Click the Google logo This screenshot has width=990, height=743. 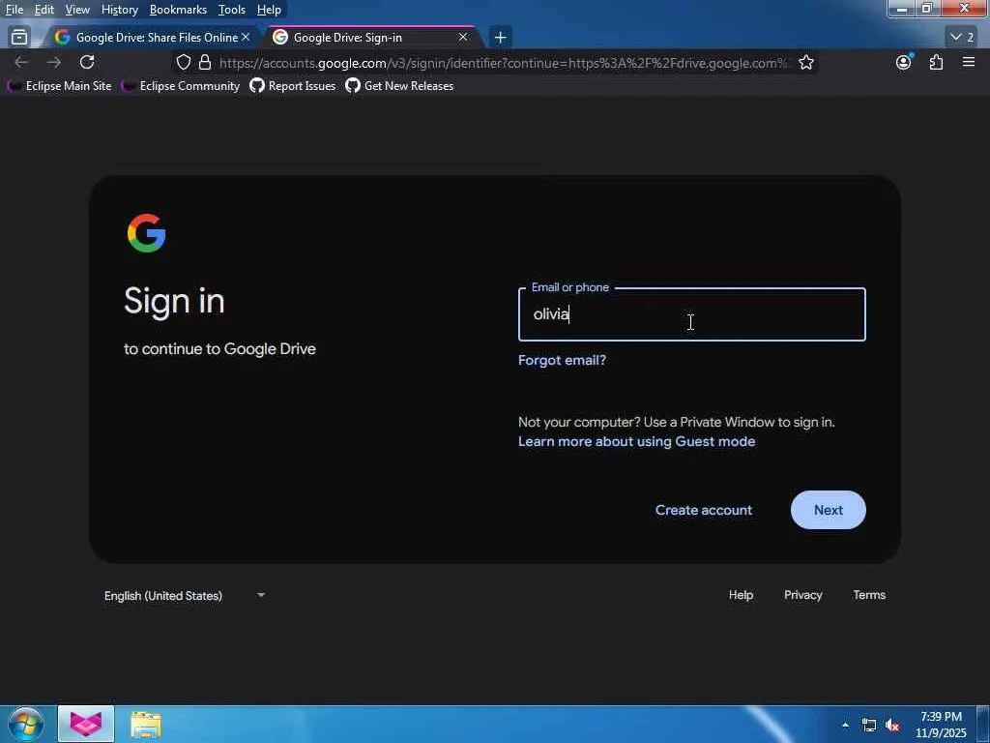coord(147,233)
